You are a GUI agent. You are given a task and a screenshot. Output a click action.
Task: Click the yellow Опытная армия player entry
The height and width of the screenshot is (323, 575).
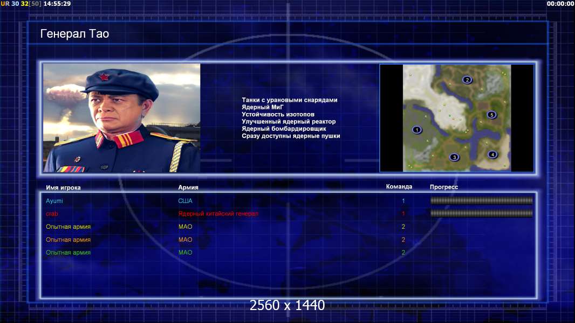click(x=68, y=227)
